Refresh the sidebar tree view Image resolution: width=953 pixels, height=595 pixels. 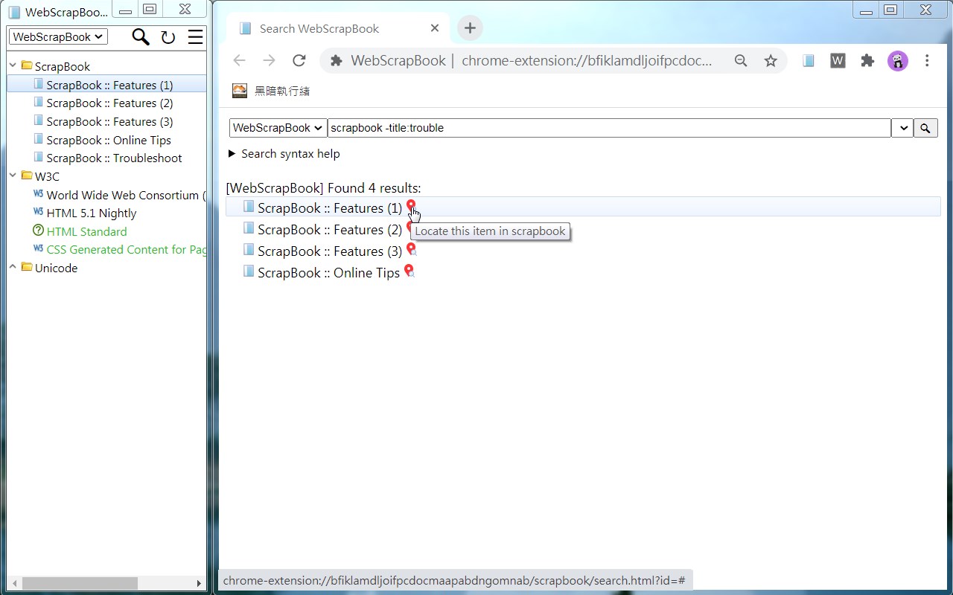168,37
